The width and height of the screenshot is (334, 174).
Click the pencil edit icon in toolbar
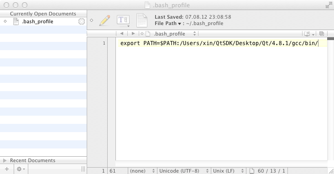(104, 20)
